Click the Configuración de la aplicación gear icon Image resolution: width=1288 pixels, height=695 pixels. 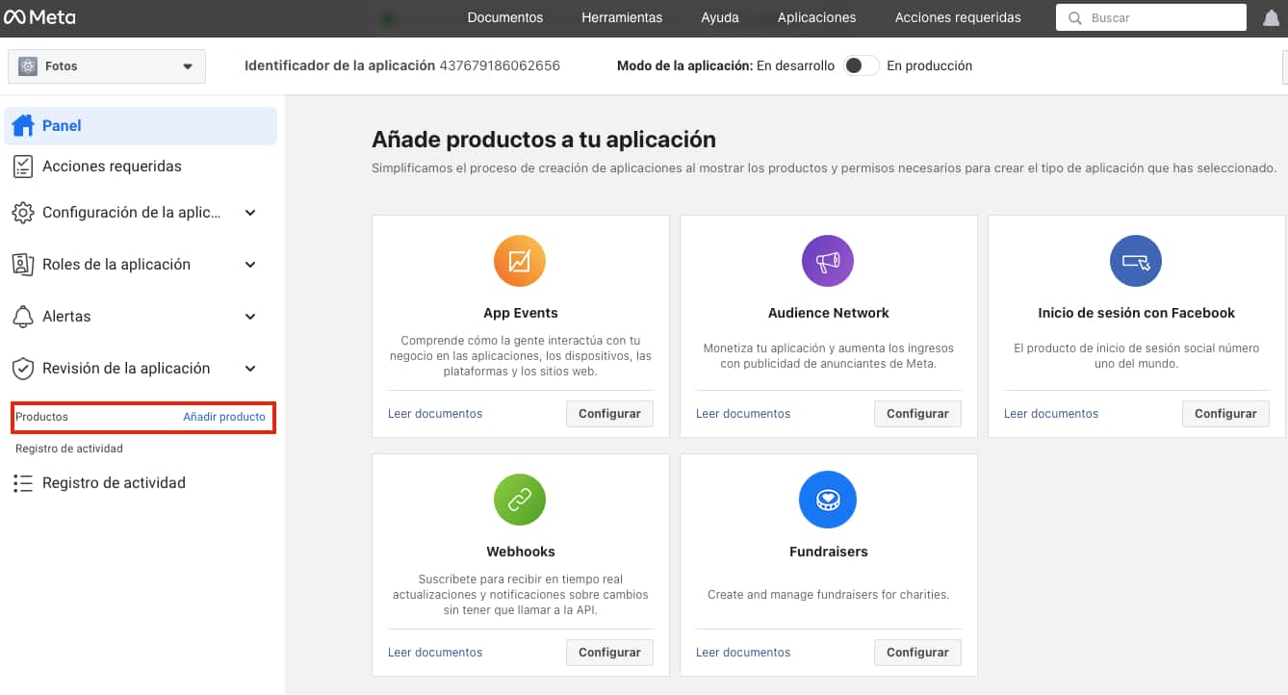point(23,213)
